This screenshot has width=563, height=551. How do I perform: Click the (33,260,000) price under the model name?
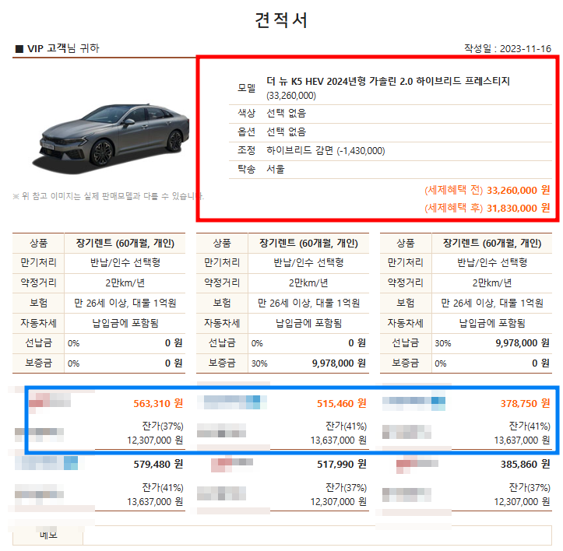pos(291,96)
